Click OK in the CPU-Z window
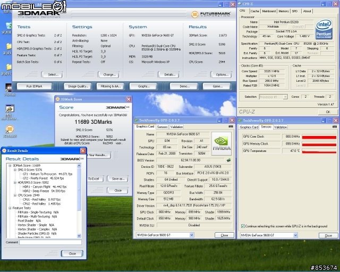 tap(328, 112)
